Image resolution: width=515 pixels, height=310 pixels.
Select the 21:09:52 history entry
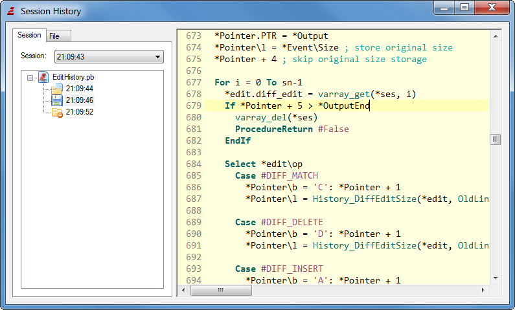[x=79, y=112]
